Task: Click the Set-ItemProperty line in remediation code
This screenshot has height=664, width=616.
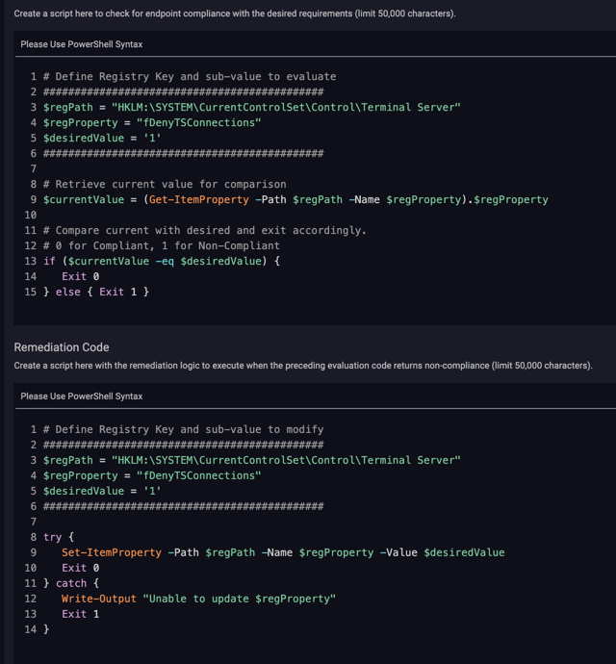Action: coord(283,552)
